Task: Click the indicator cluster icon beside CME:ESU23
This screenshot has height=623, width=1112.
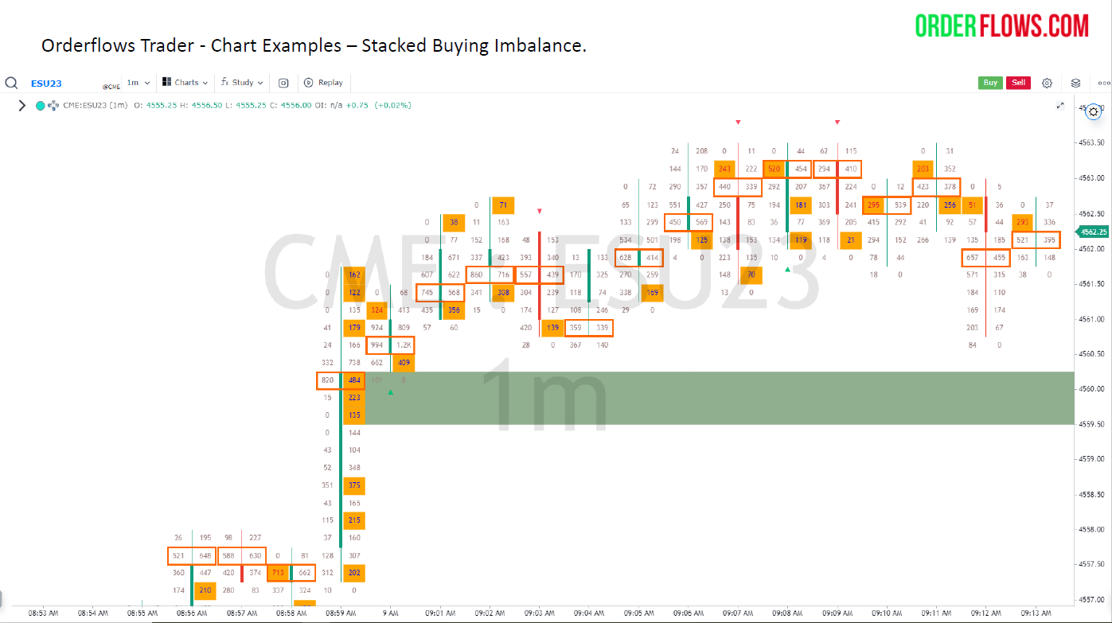Action: [x=53, y=105]
